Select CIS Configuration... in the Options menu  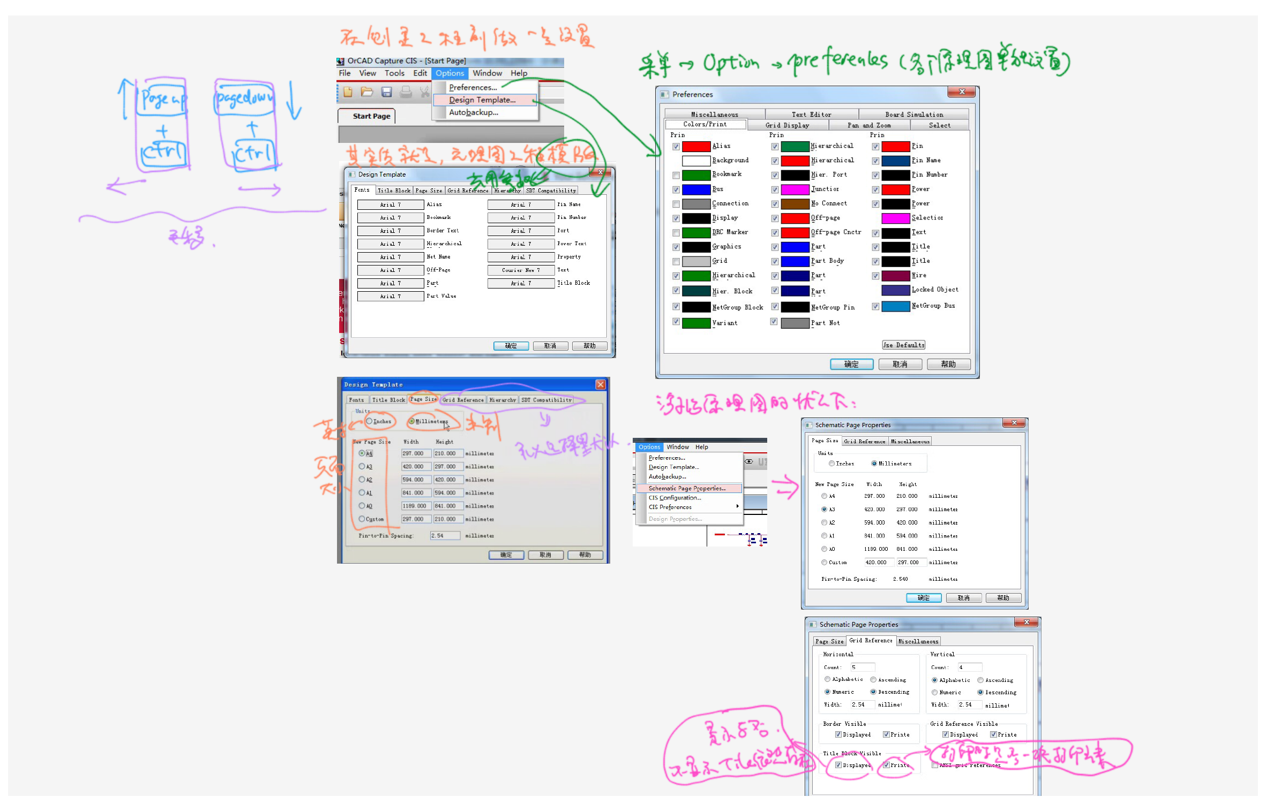click(675, 498)
